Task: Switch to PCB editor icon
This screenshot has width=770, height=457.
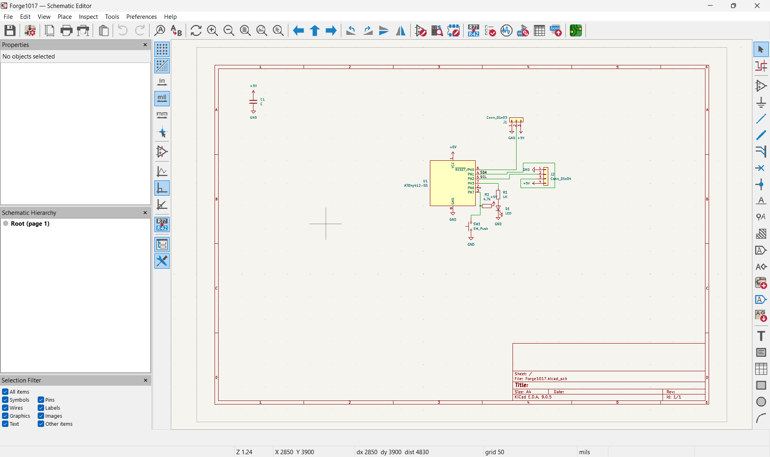Action: (x=576, y=30)
